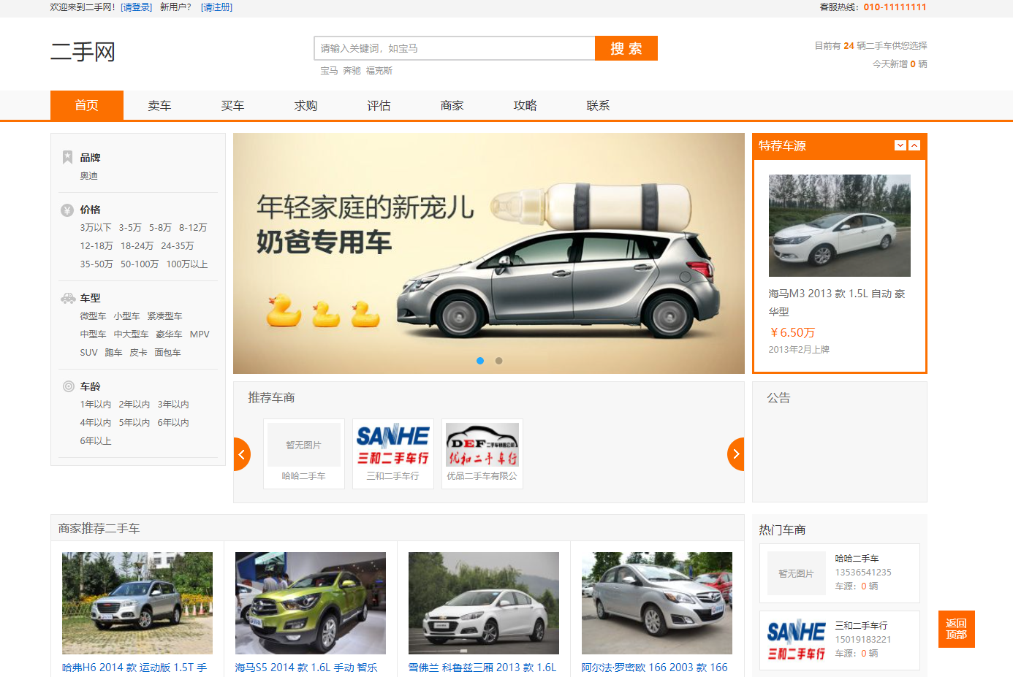Viewport: 1013px width, 677px height.
Task: Open the 请登录 login link
Action: point(136,7)
